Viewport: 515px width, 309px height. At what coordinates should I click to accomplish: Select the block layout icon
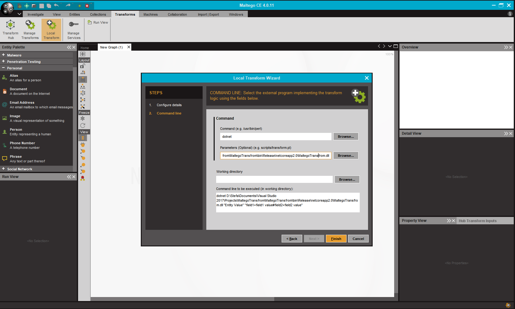click(83, 79)
